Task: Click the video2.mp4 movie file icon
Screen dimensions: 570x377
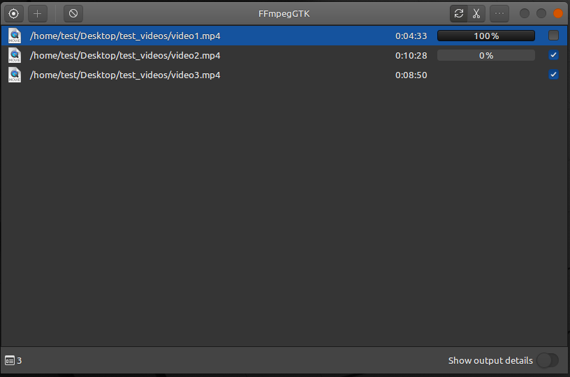Action: click(x=15, y=56)
